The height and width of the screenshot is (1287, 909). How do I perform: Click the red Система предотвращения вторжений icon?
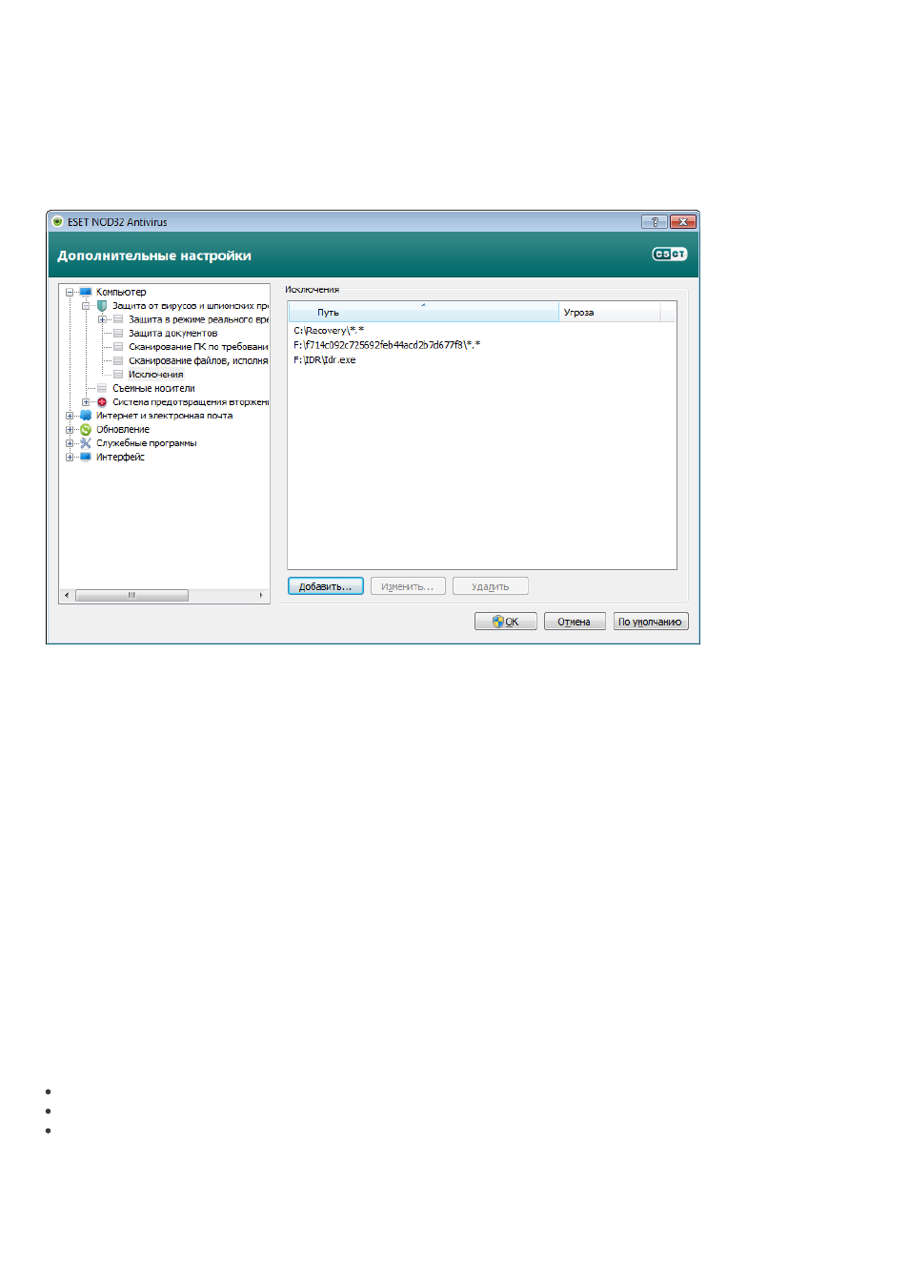pyautogui.click(x=102, y=402)
